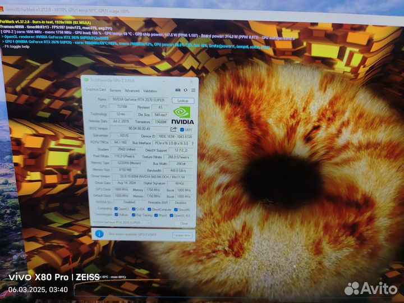Viewport: 404px width, 303px height.
Task: Click the Release Date value Jul 2, 2019
Action: (x=121, y=121)
